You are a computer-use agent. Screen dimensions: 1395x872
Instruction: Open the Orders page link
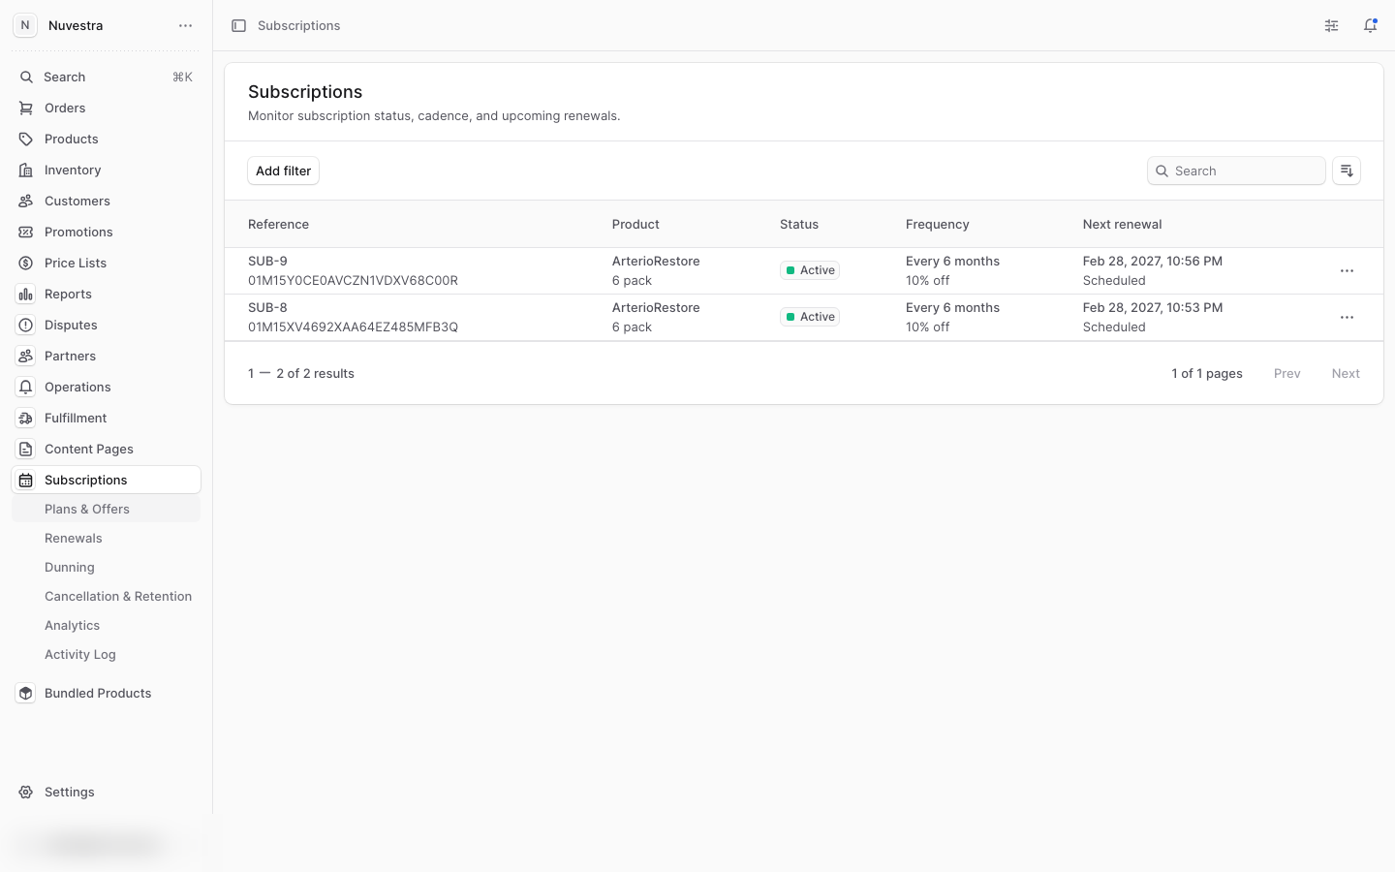pos(106,108)
